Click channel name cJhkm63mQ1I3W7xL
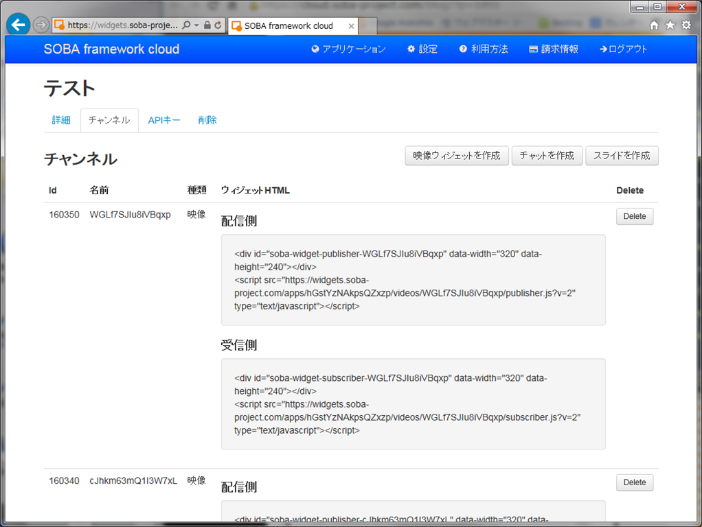This screenshot has height=527, width=702. [133, 480]
